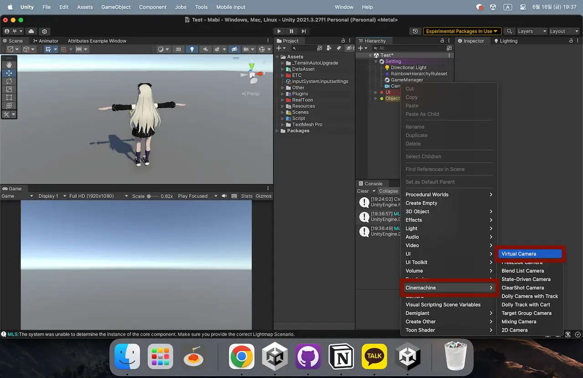Select the Hand view tool
This screenshot has height=378, width=583.
(9, 65)
